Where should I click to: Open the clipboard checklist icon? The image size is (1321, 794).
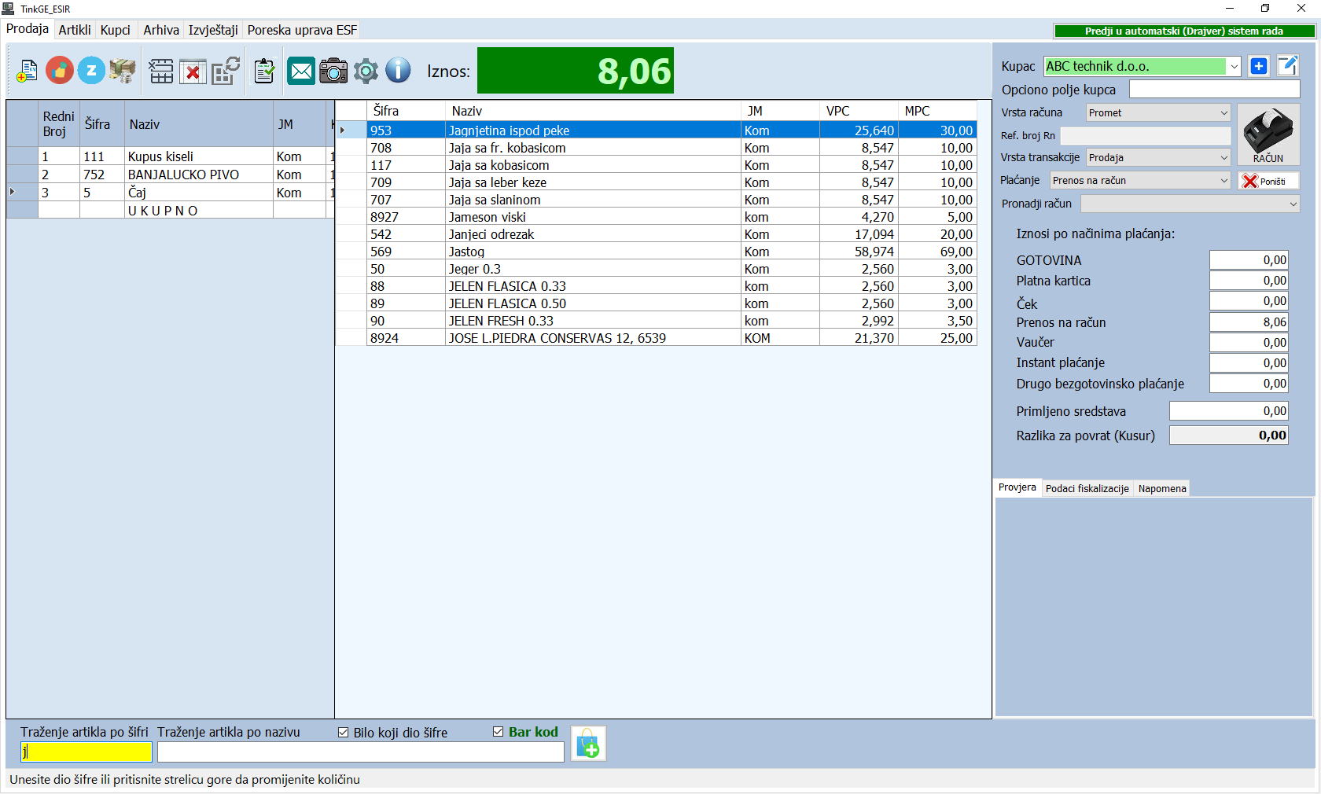pyautogui.click(x=265, y=71)
